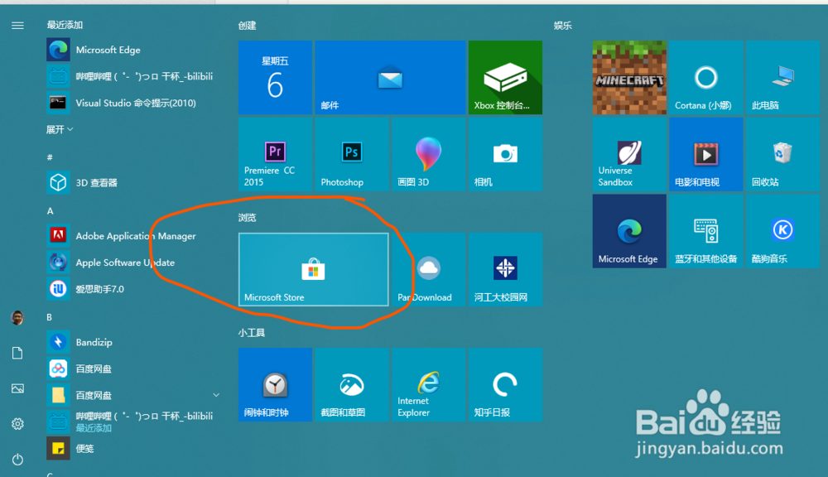Open the Cortana (小娜) tile

point(706,78)
